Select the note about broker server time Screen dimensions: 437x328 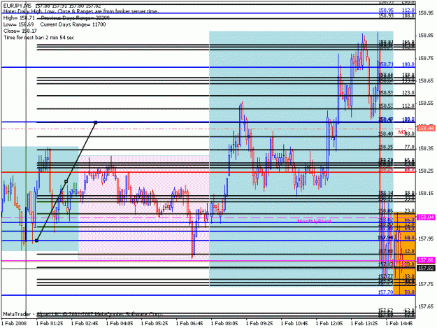(80, 11)
